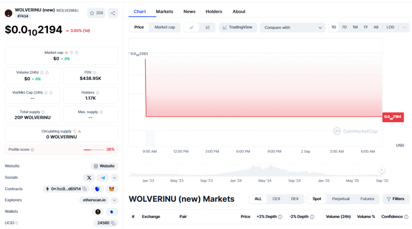
Task: Click the mini historical timeline chart
Action: click(255, 170)
